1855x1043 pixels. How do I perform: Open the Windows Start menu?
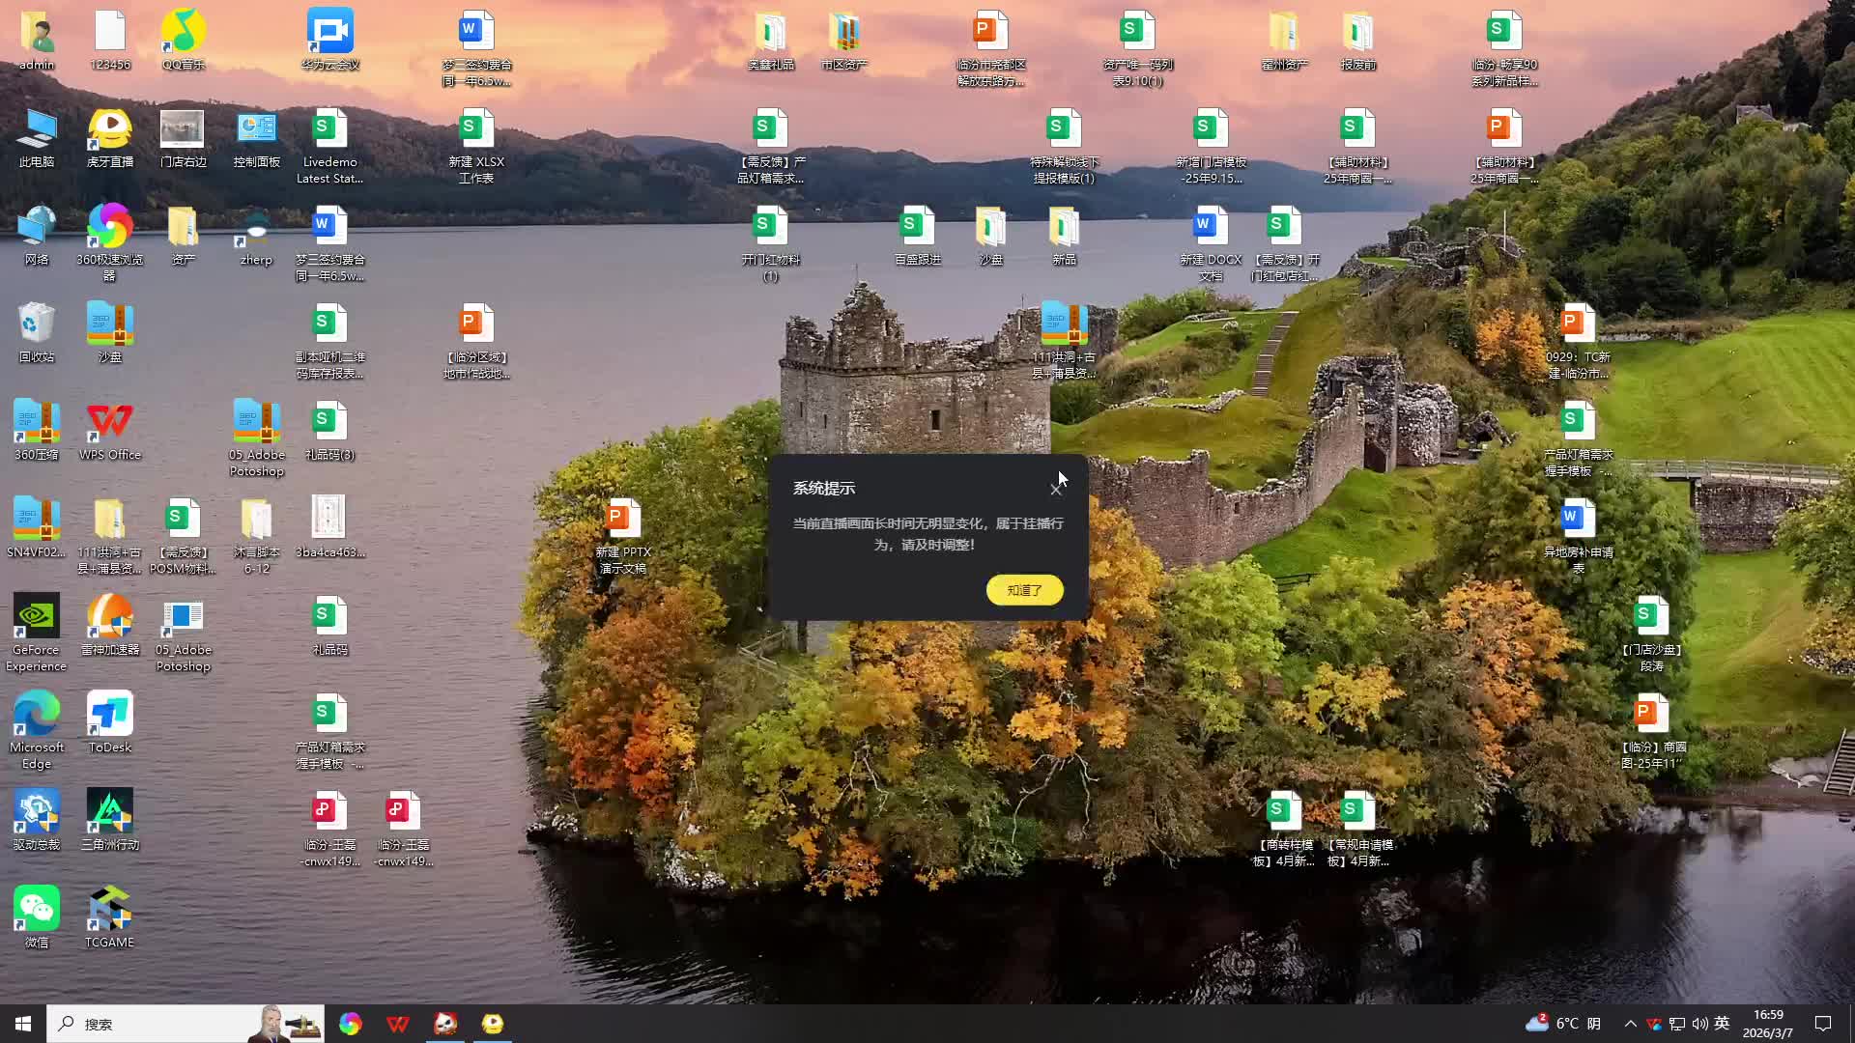coord(23,1024)
